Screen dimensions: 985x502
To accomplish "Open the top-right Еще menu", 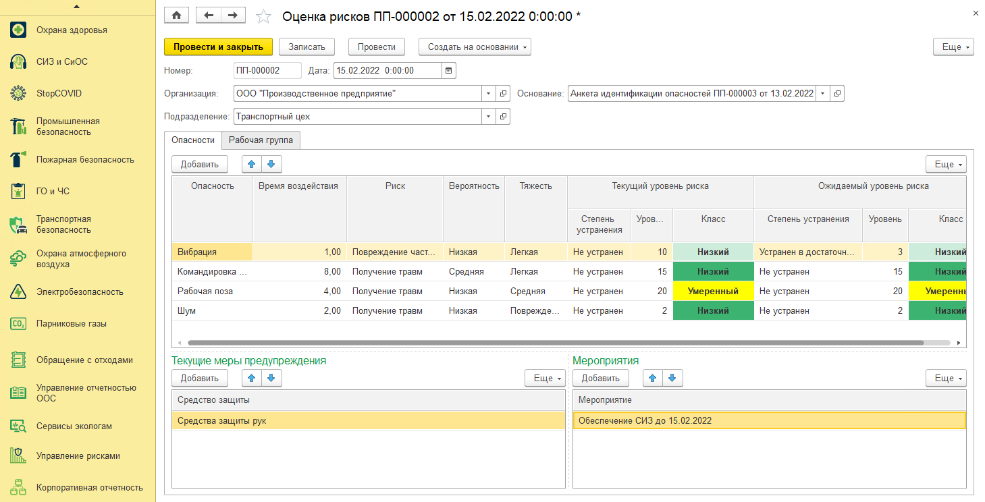I will pos(953,47).
